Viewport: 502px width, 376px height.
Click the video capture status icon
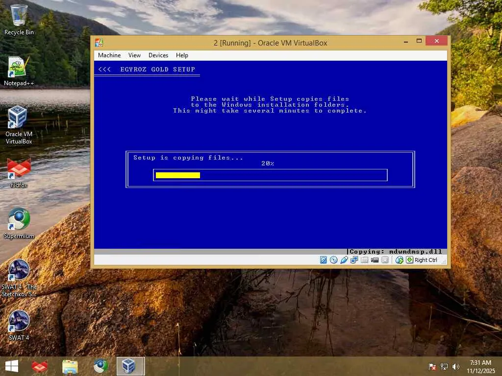[375, 260]
